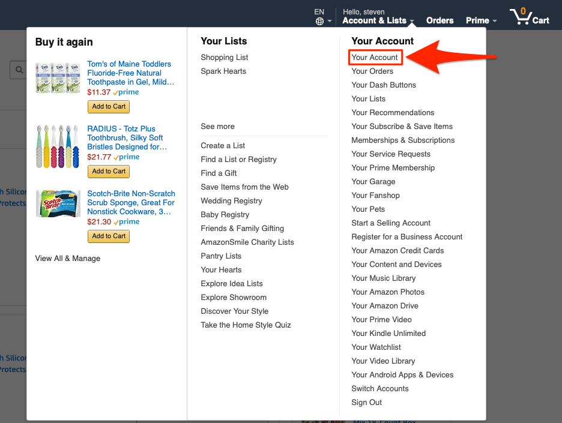Expand the Prime dropdown arrow

point(495,21)
